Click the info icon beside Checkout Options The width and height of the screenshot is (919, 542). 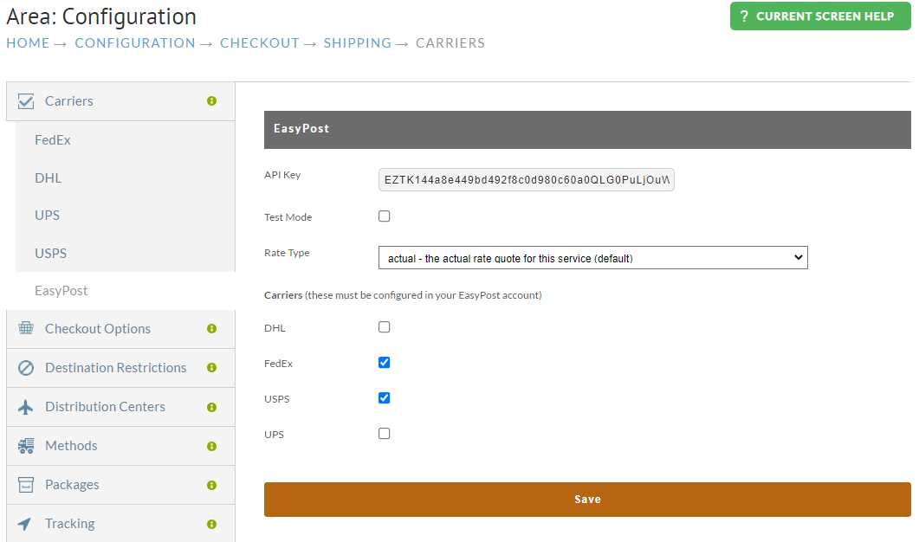point(211,329)
